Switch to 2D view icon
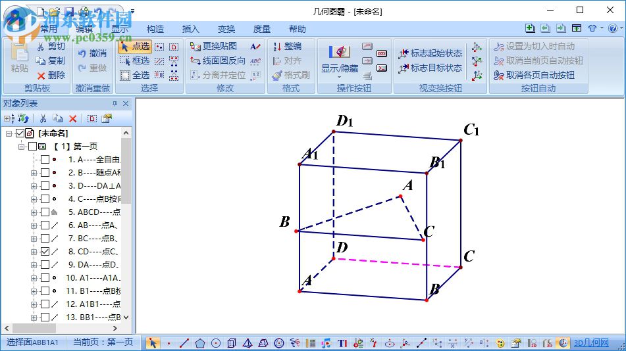 [531, 343]
